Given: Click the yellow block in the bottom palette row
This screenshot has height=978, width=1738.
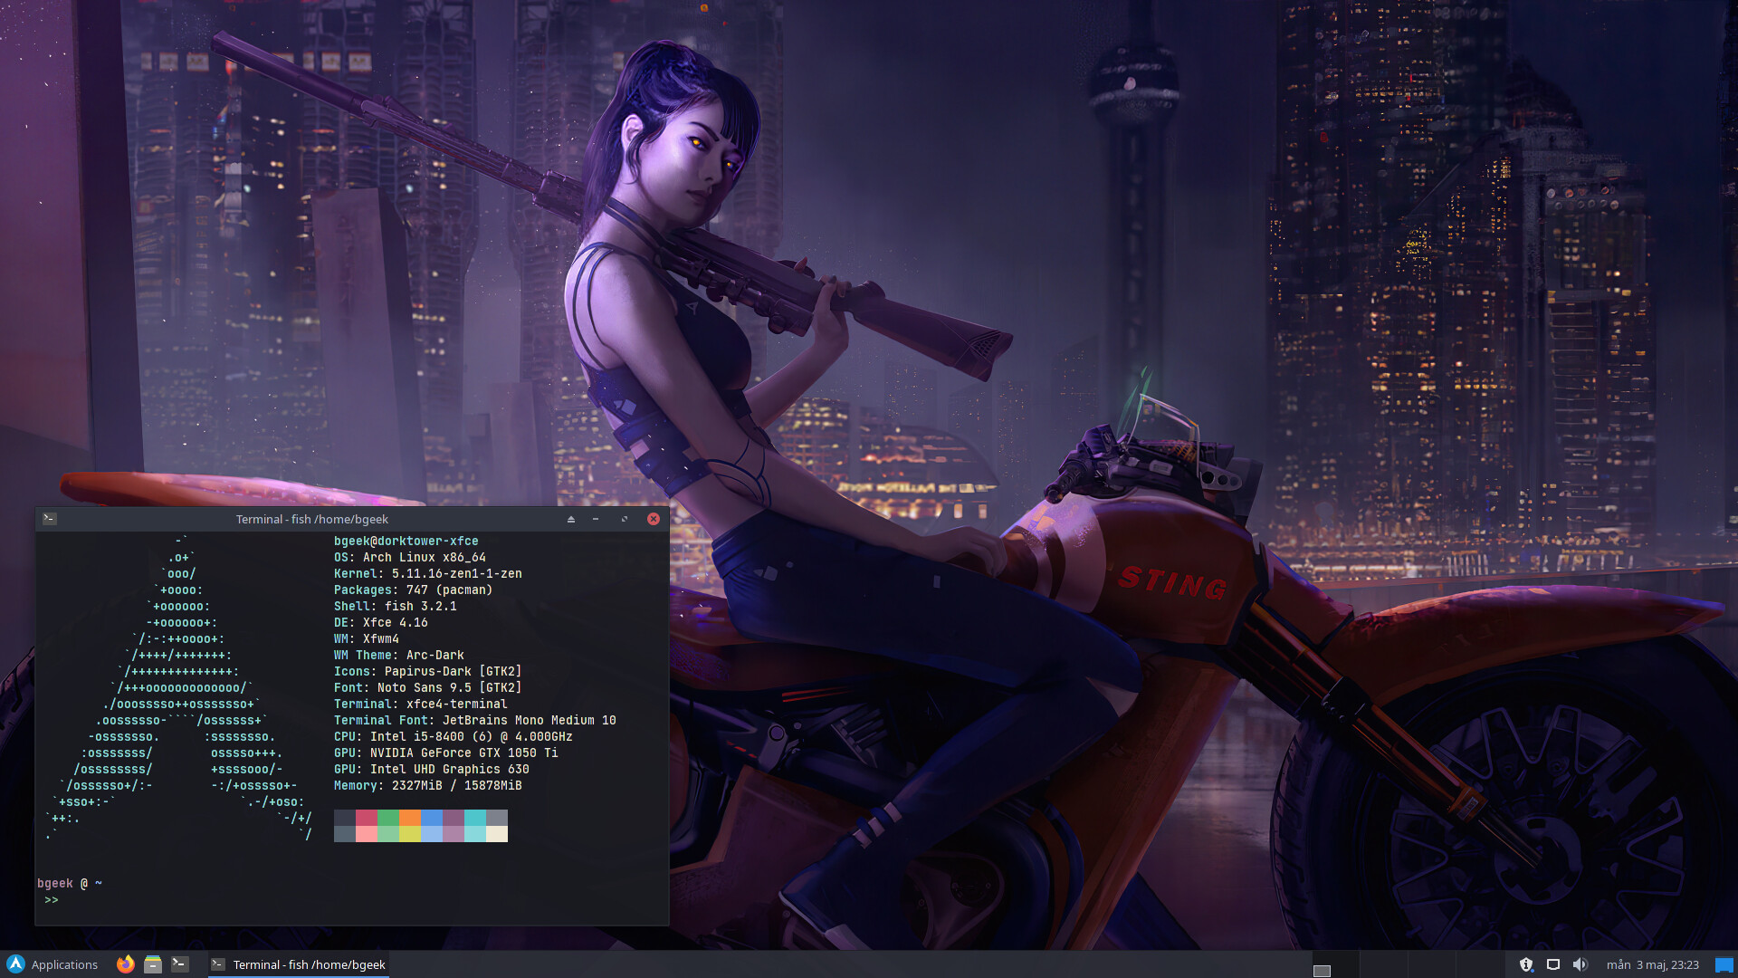Looking at the screenshot, I should click(x=410, y=834).
